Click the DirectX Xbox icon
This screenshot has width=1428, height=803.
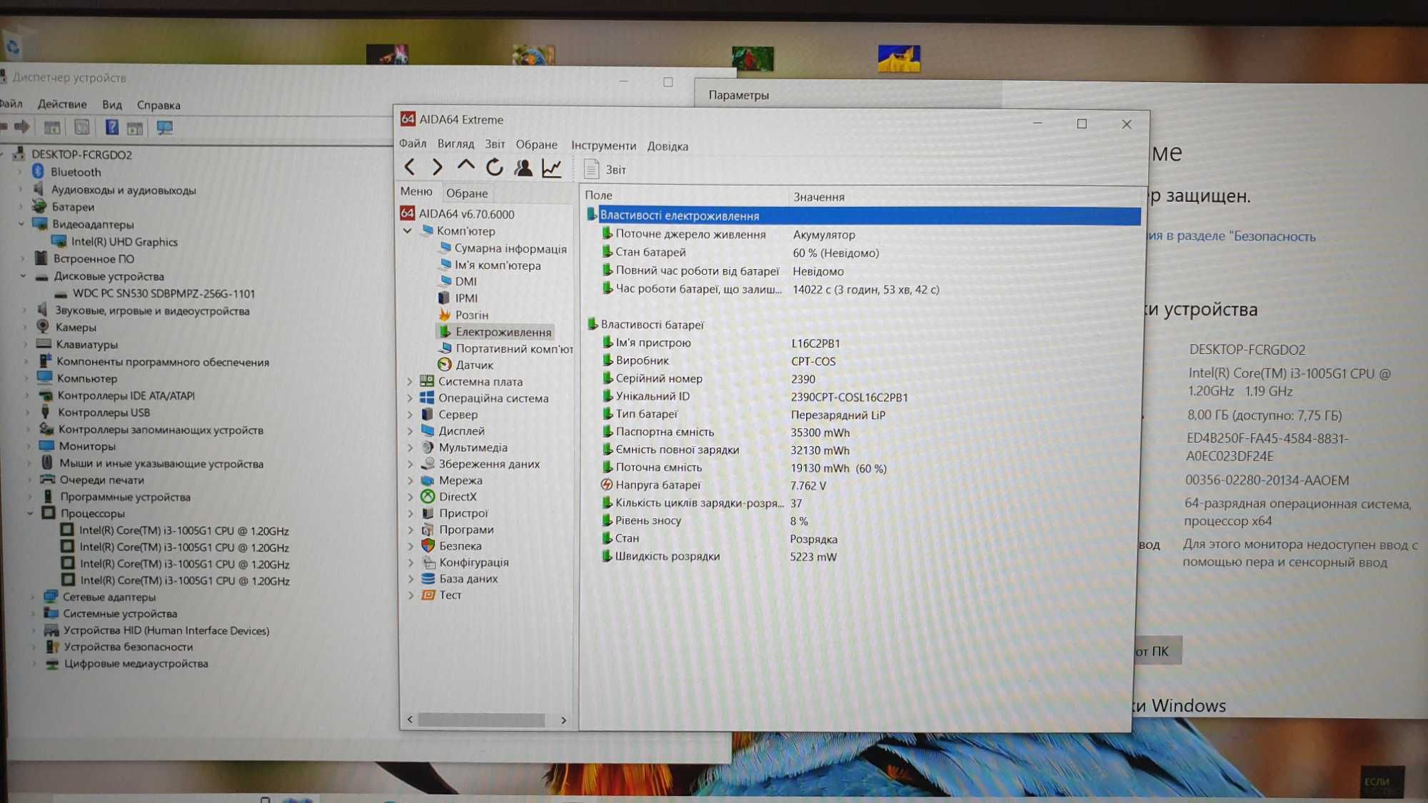428,497
